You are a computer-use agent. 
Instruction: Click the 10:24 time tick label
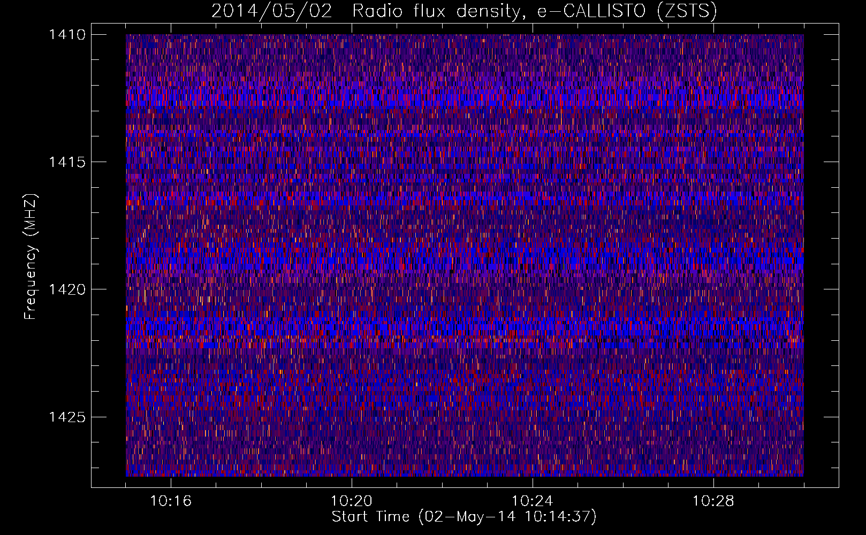click(533, 501)
